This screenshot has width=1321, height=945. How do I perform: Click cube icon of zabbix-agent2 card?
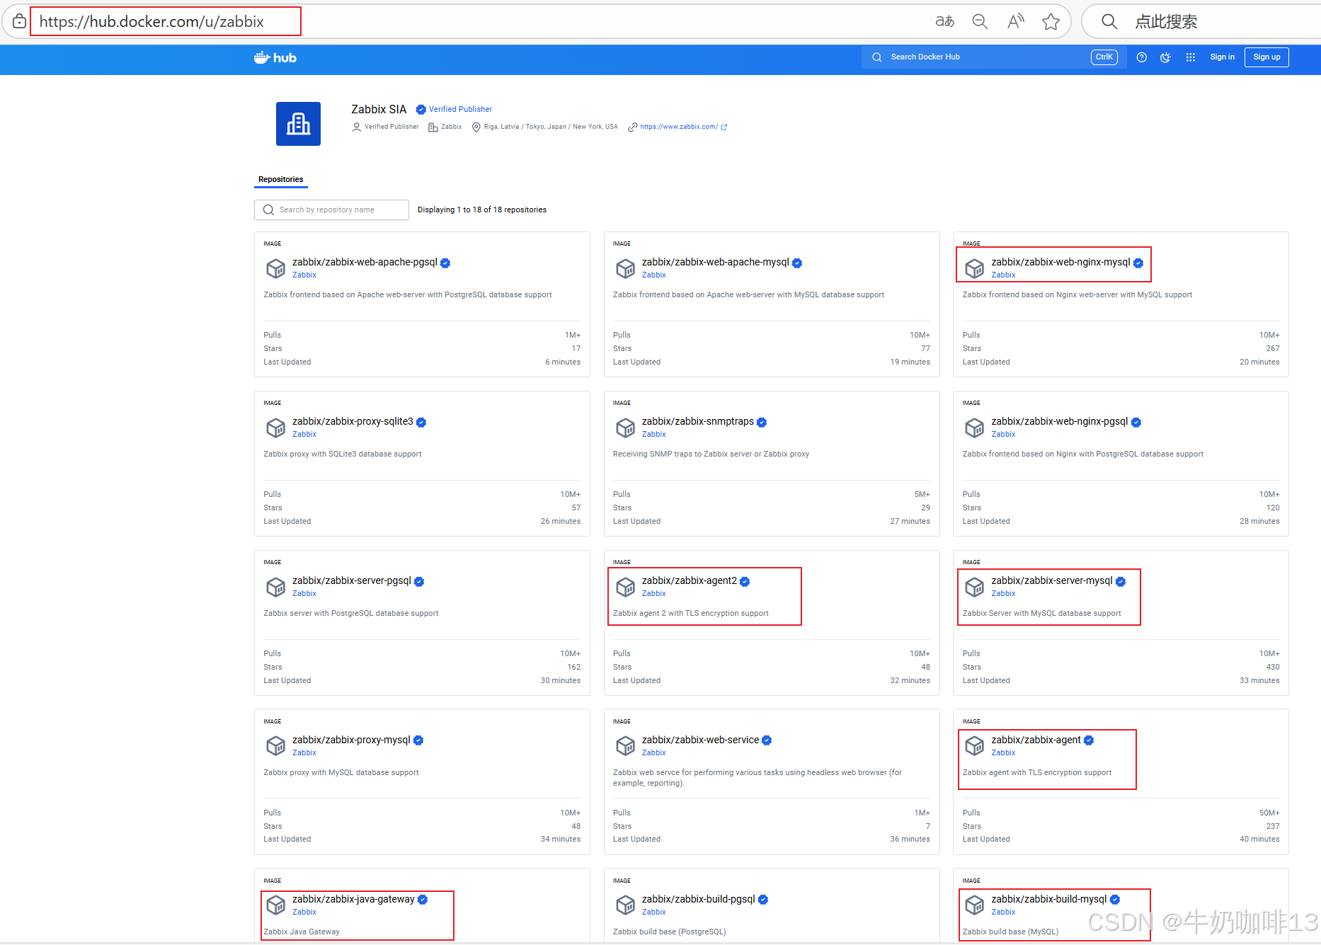625,587
